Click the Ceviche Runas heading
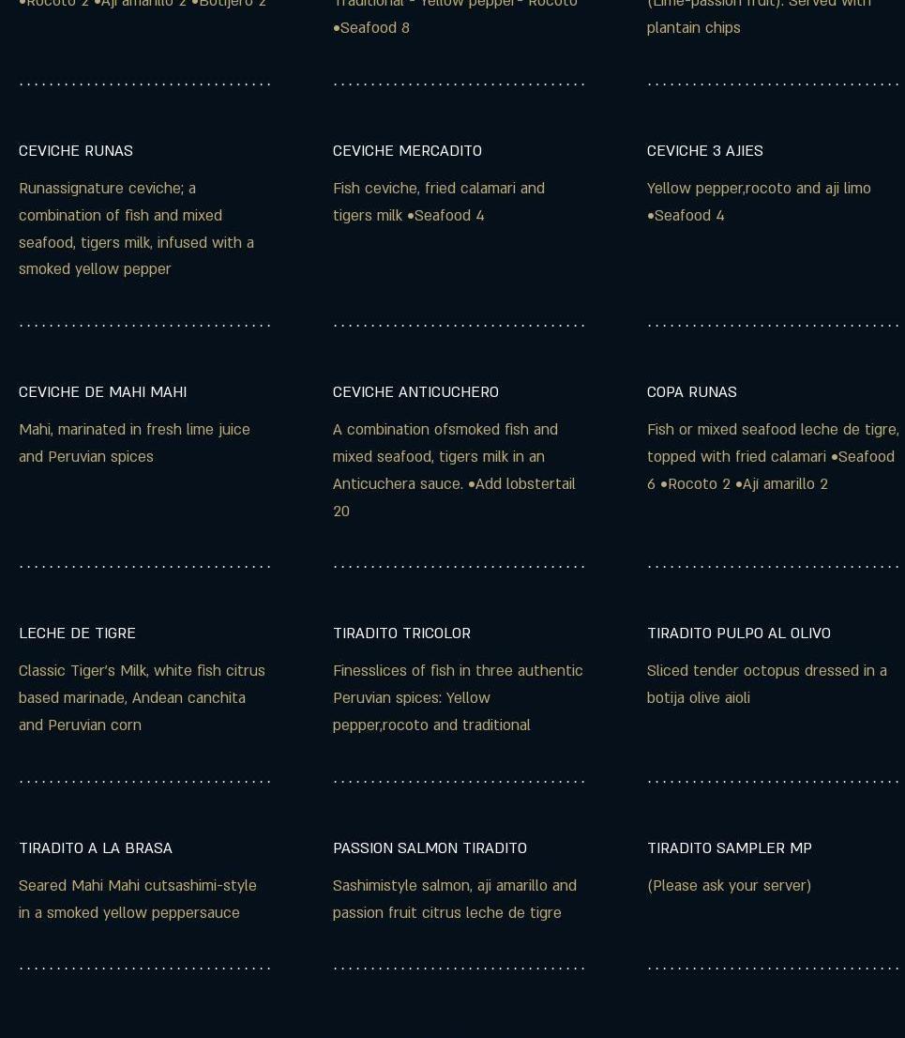This screenshot has width=905, height=1038. coord(76,150)
